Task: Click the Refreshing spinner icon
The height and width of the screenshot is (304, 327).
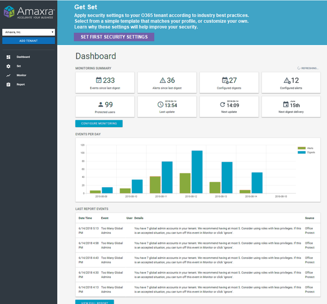Action: [x=299, y=68]
